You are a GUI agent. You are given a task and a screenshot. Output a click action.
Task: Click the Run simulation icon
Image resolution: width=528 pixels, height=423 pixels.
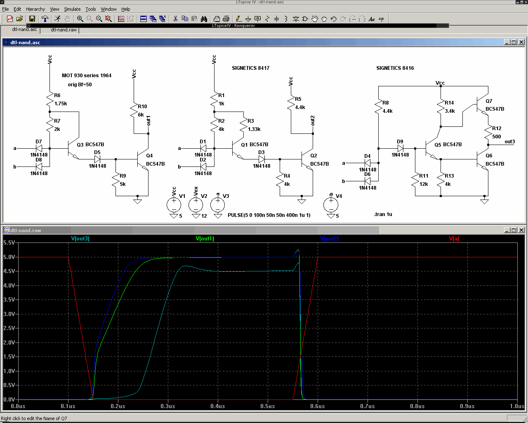pyautogui.click(x=57, y=19)
